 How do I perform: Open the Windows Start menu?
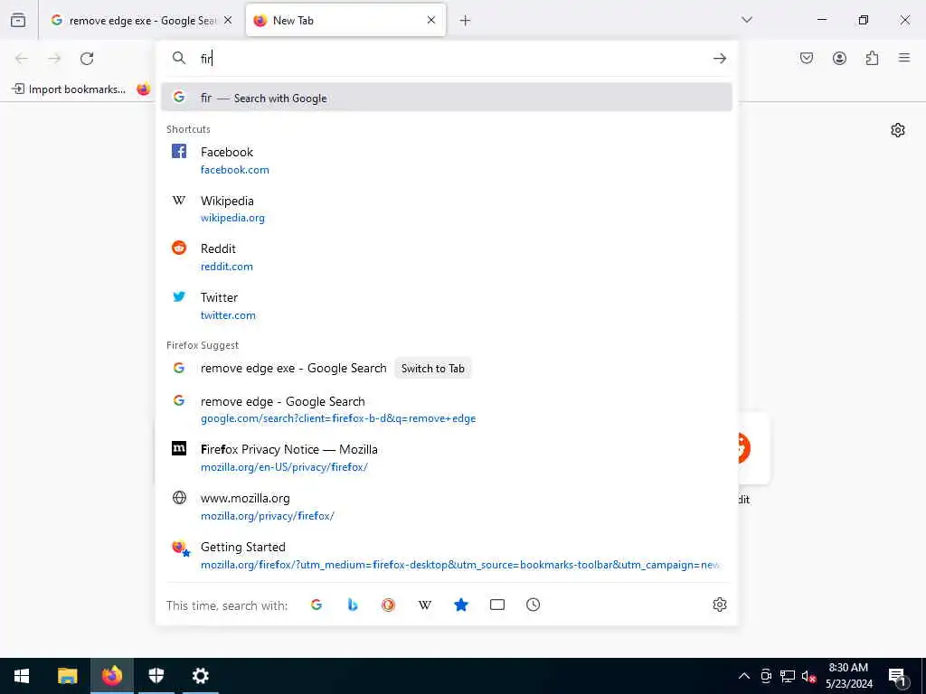pyautogui.click(x=22, y=676)
